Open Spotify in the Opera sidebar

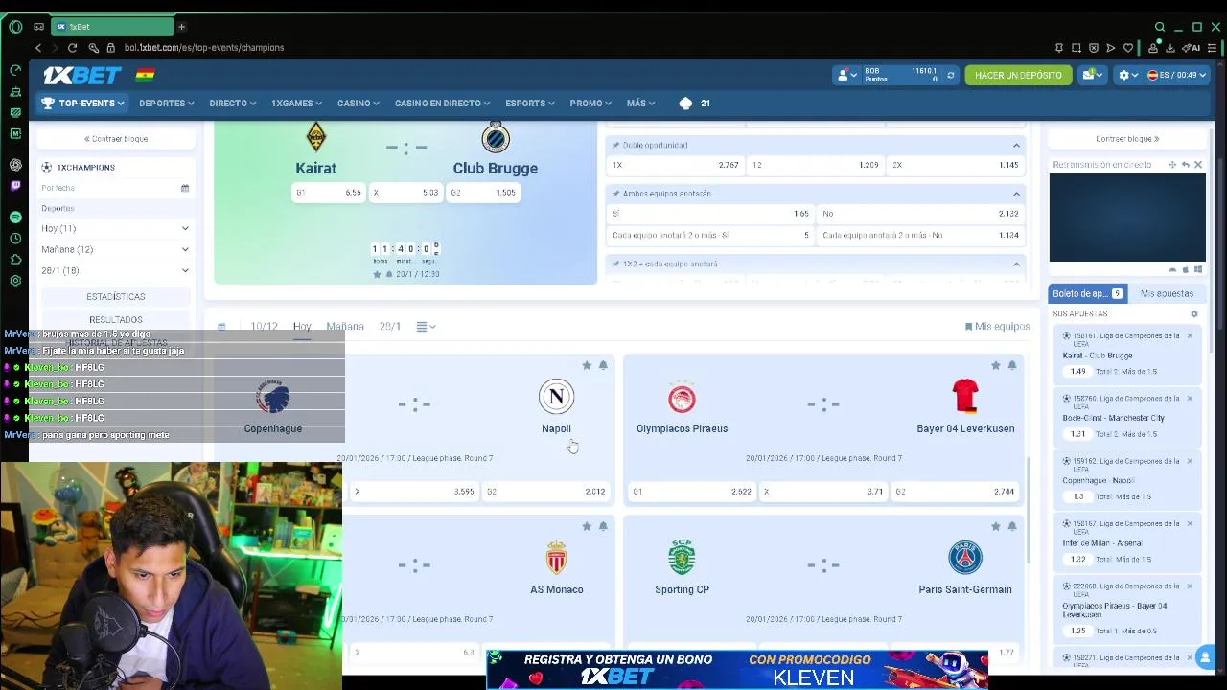click(x=15, y=218)
